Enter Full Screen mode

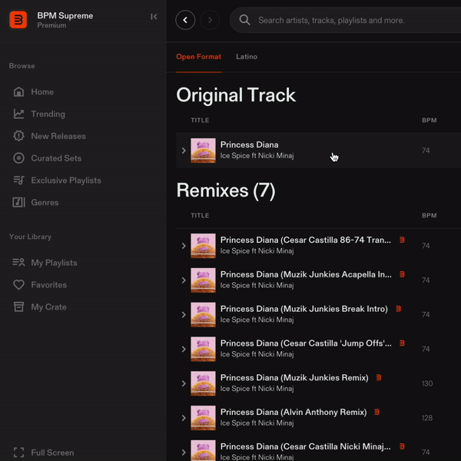(x=52, y=453)
